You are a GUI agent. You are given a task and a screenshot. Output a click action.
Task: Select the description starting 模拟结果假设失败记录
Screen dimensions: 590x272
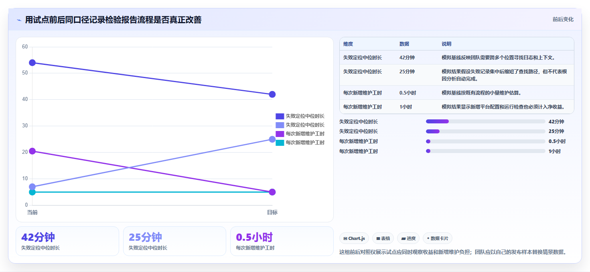[505, 75]
